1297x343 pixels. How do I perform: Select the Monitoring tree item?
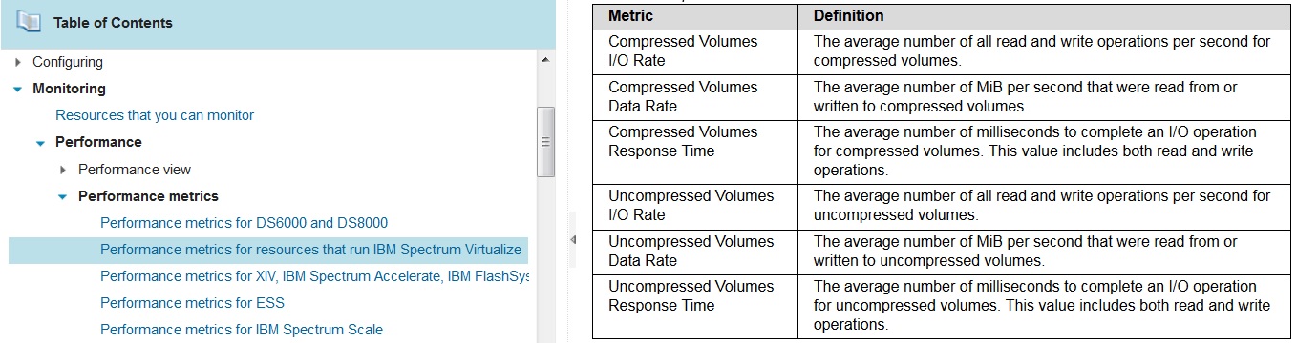[x=69, y=89]
